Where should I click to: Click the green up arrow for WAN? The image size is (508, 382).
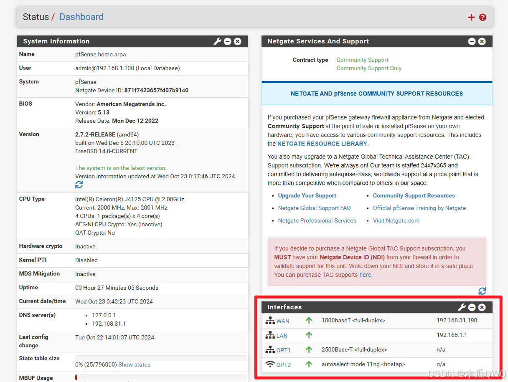tap(309, 321)
